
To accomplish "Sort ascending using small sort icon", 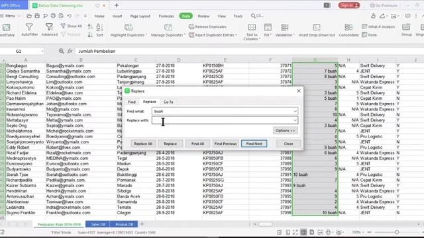I will [x=90, y=26].
